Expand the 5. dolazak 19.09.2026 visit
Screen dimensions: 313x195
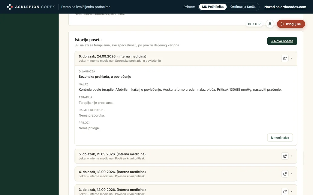point(292,156)
